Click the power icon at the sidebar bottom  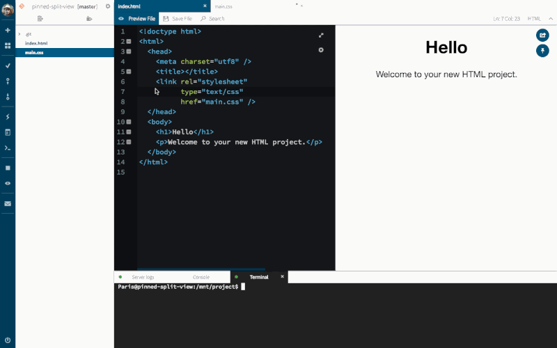[8, 340]
